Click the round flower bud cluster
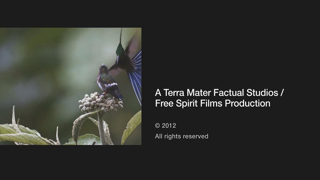This screenshot has width=320, height=180. (100, 103)
